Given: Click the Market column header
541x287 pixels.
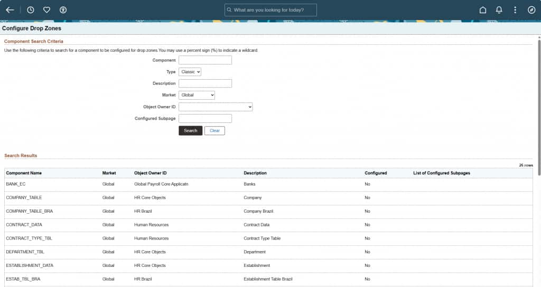Looking at the screenshot, I should 109,173.
